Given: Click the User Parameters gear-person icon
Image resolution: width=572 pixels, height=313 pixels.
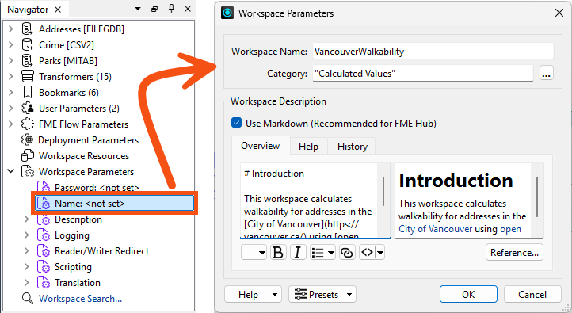Looking at the screenshot, I should pos(28,109).
